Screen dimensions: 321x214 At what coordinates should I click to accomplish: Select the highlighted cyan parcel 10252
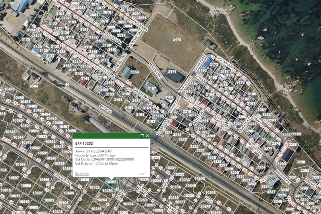coord(111,182)
